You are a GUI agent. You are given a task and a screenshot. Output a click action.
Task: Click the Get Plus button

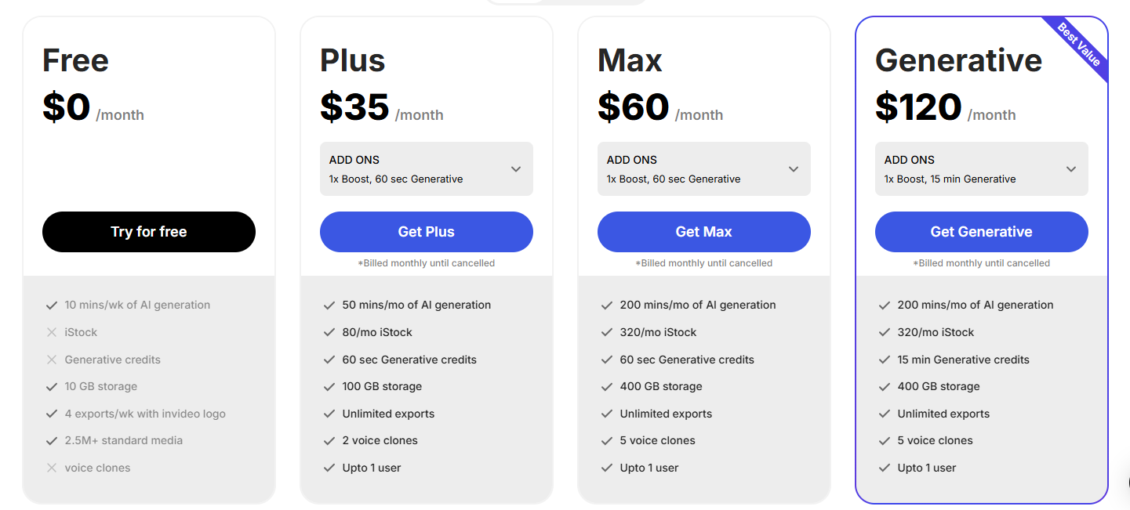[426, 232]
